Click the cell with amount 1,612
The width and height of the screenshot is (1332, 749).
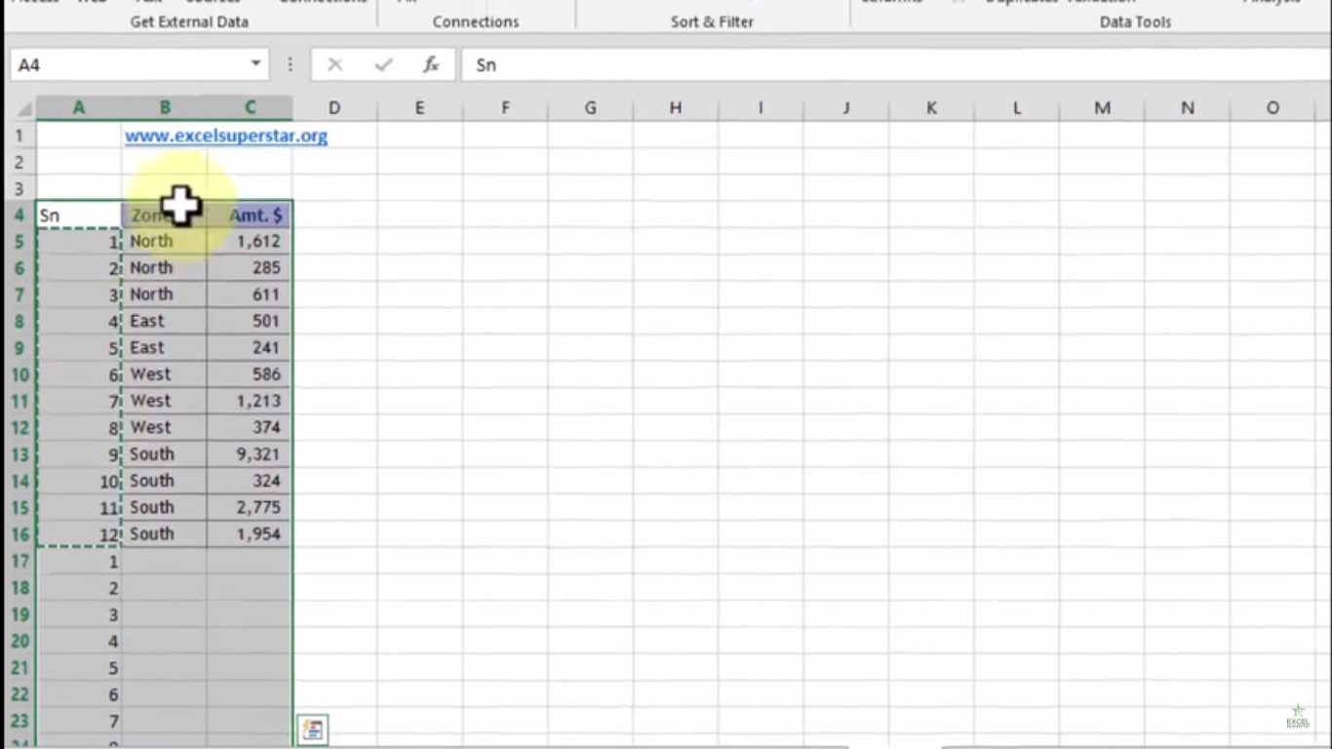pos(250,241)
